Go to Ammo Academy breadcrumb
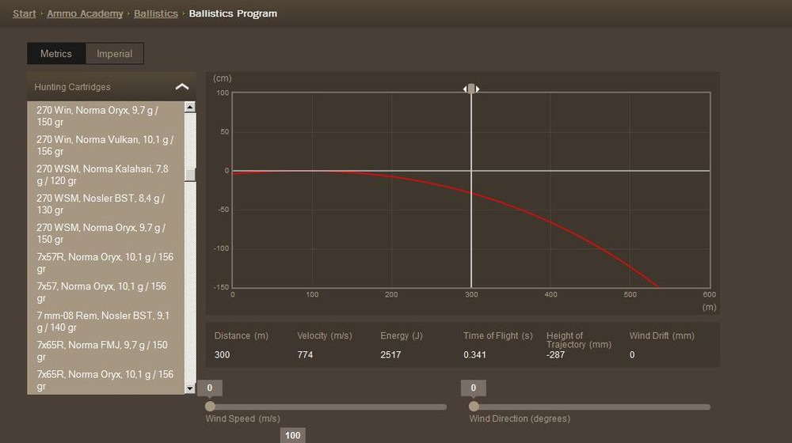The image size is (792, 443). pyautogui.click(x=85, y=13)
